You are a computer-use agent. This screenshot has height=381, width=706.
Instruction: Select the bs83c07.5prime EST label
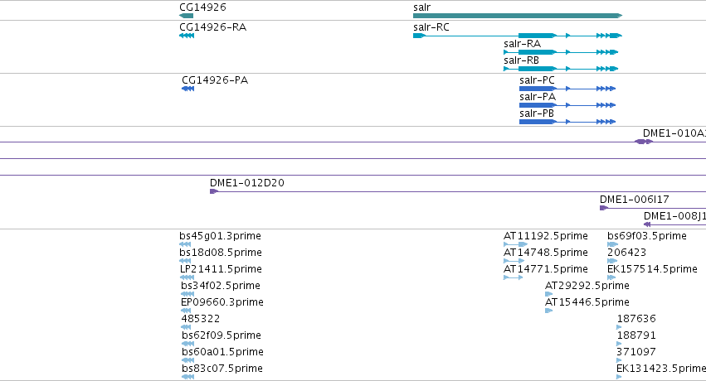[x=222, y=368]
